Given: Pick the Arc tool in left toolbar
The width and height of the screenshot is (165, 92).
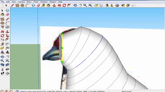Looking at the screenshot, I should 7,23.
